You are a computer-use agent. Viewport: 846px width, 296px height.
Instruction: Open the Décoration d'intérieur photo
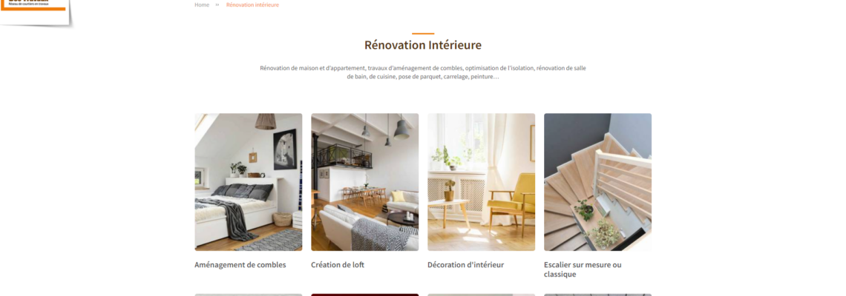pos(482,182)
